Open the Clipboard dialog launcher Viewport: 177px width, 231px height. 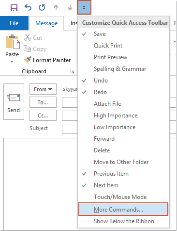tap(72, 71)
